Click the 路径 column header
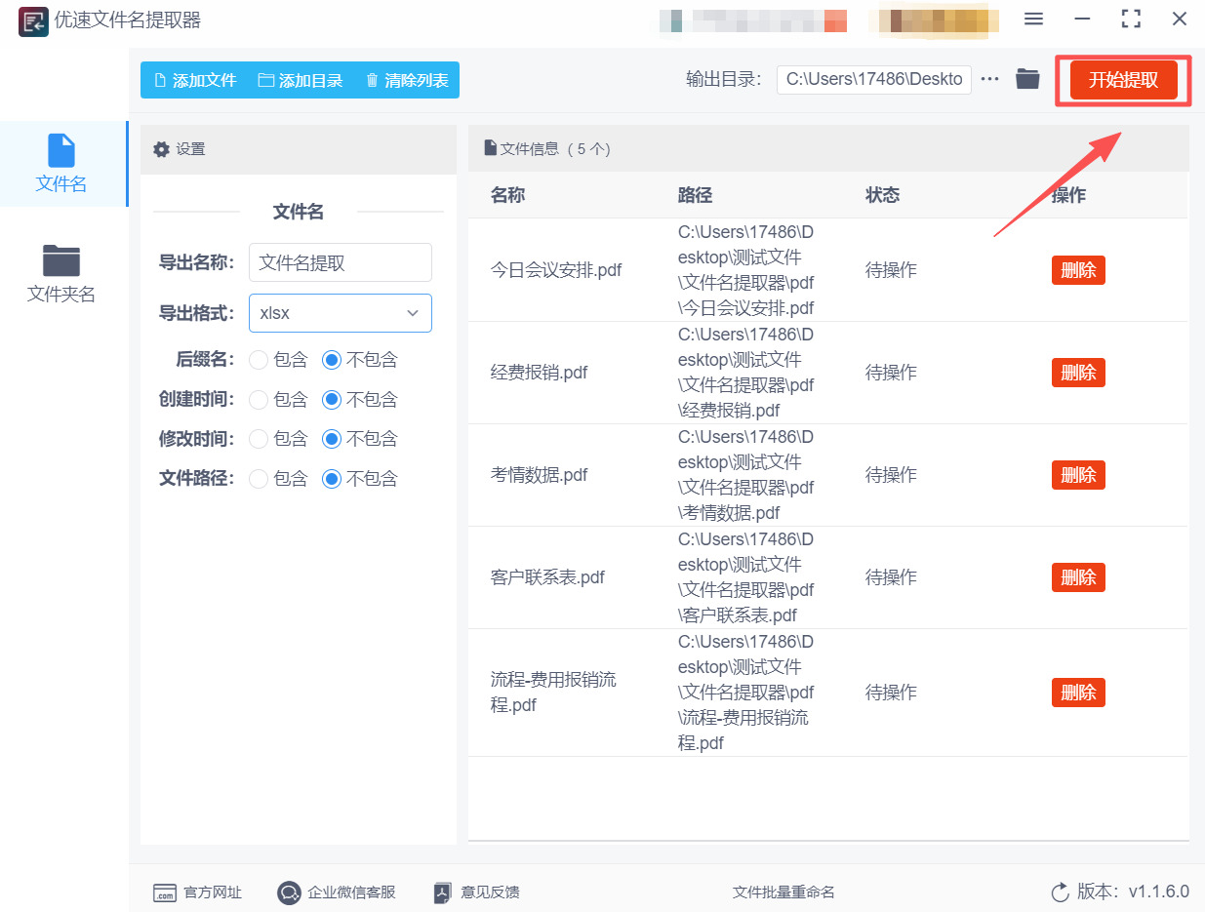1205x912 pixels. [x=695, y=195]
